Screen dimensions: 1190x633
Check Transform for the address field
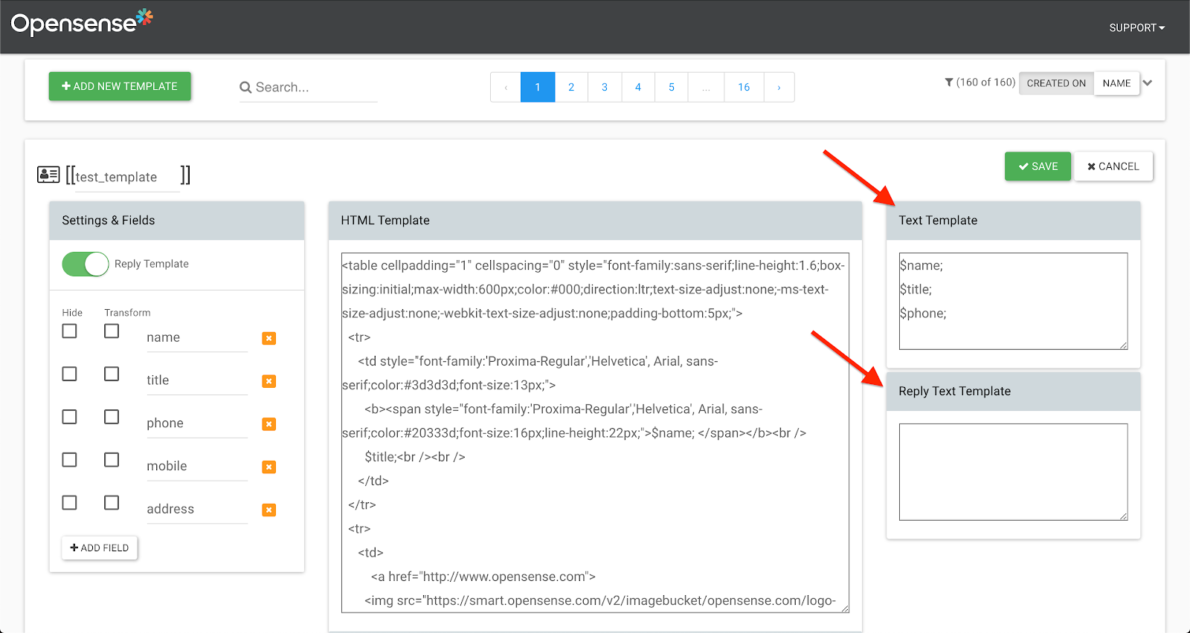point(112,503)
